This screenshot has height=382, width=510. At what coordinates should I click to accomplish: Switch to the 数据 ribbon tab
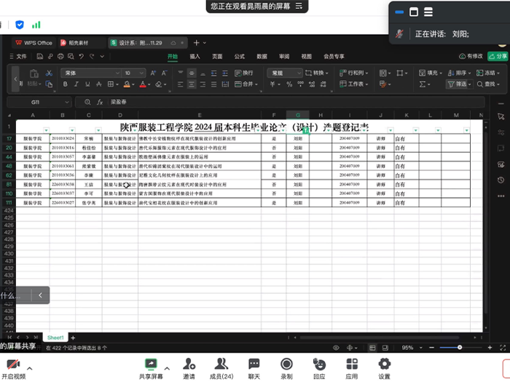coord(262,57)
